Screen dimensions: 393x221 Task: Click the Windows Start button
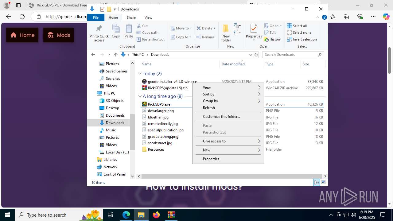click(x=7, y=215)
